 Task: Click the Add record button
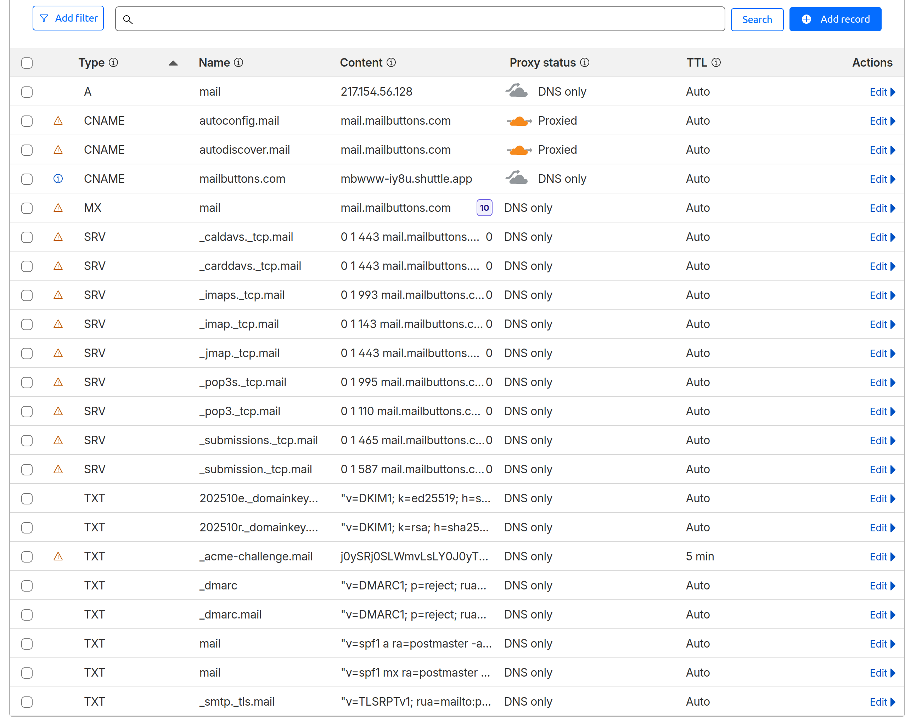835,19
